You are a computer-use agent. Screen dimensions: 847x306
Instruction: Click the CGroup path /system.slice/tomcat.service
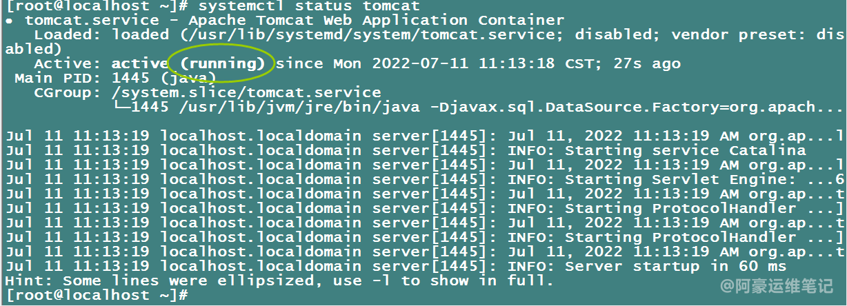tap(246, 92)
